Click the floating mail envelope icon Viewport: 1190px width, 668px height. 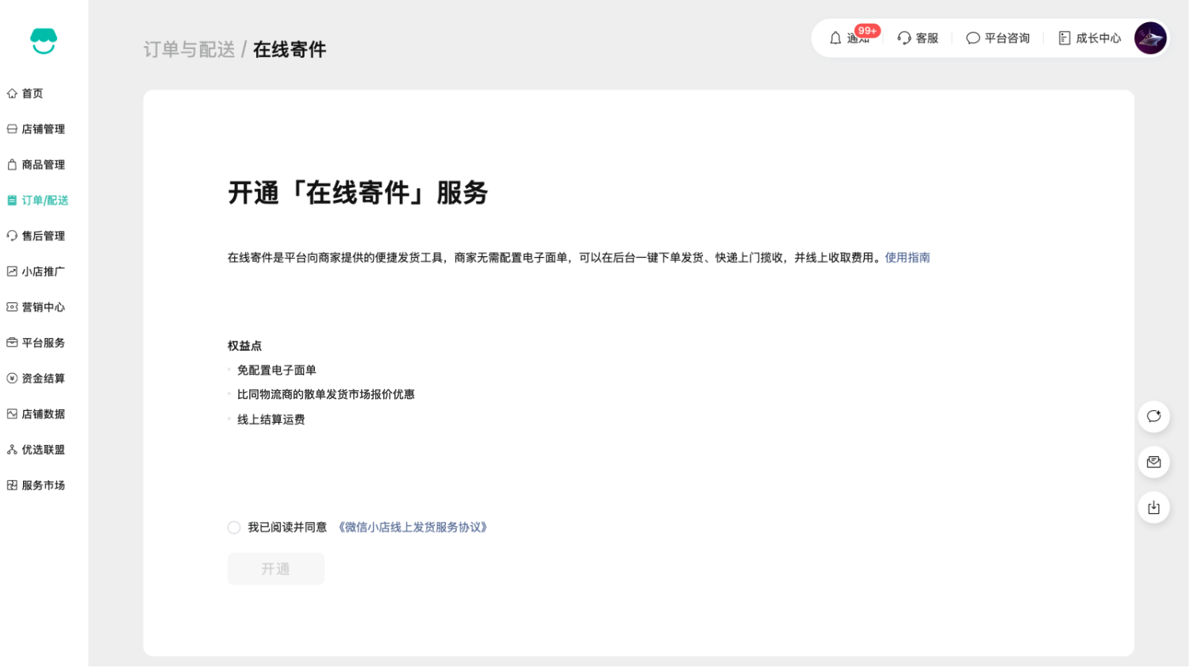[x=1154, y=462]
